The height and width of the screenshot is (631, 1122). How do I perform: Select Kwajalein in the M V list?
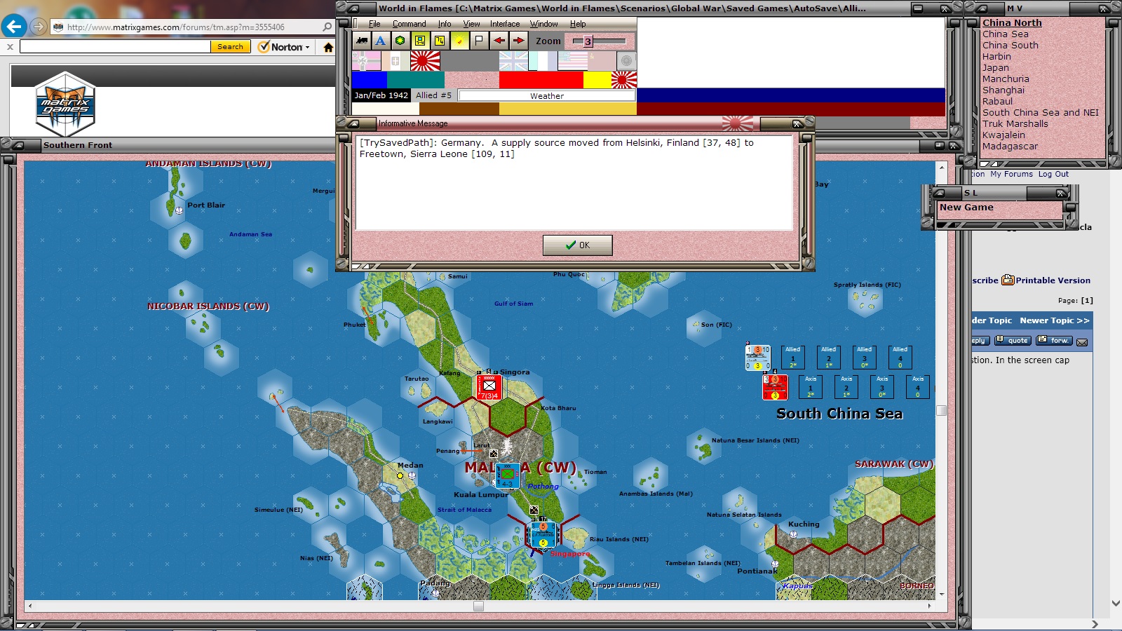point(1003,135)
